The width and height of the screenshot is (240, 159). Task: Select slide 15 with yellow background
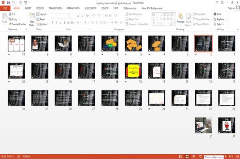click(x=133, y=71)
